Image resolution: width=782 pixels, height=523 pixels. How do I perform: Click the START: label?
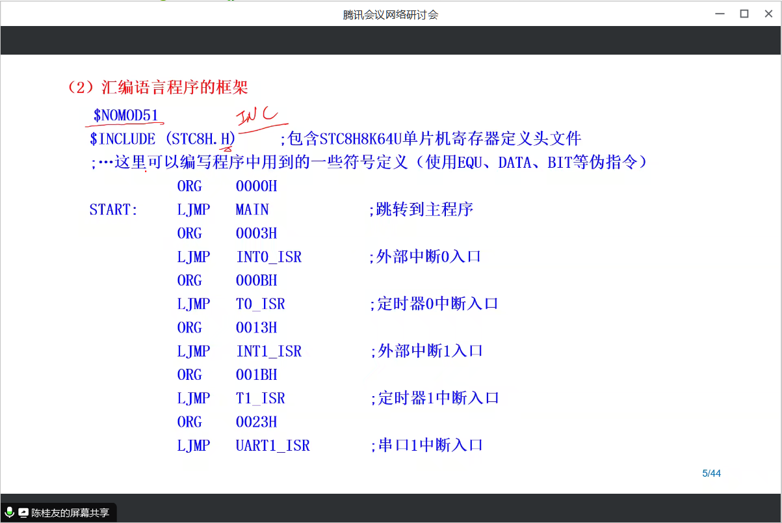[x=114, y=210]
